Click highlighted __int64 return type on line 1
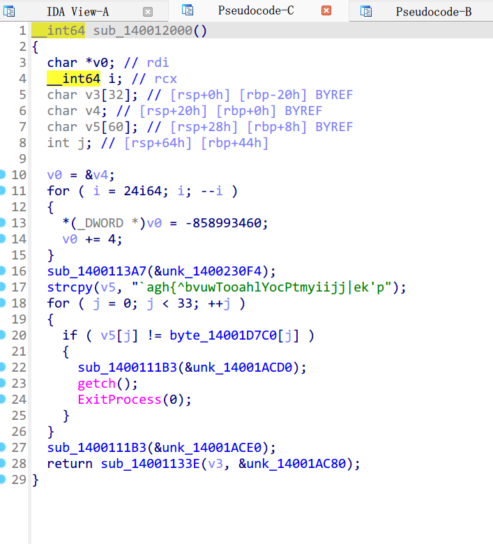This screenshot has height=544, width=493. [x=59, y=31]
